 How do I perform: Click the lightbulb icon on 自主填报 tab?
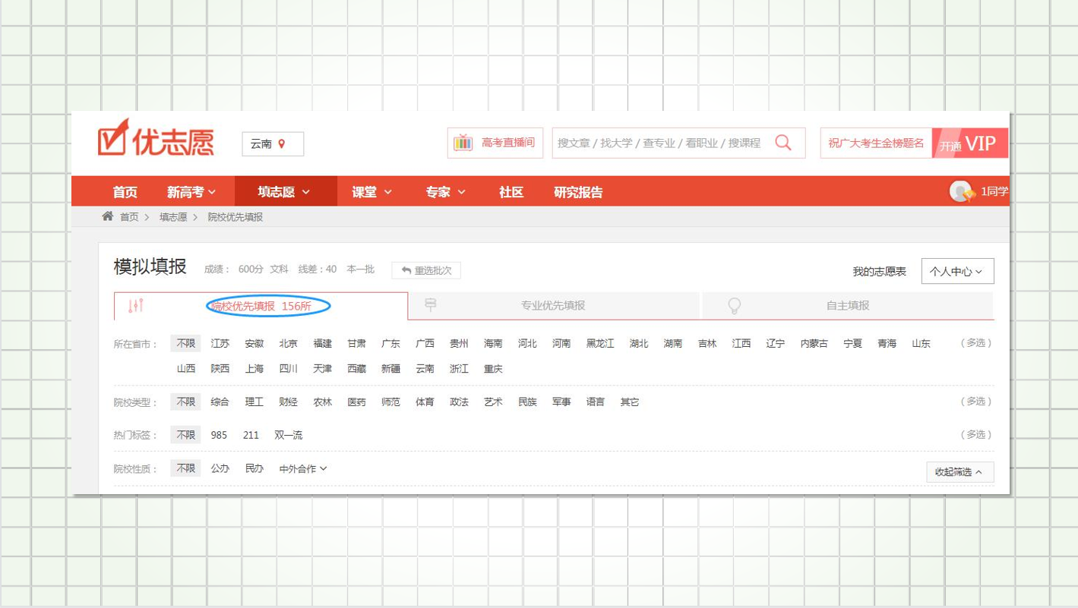tap(734, 305)
